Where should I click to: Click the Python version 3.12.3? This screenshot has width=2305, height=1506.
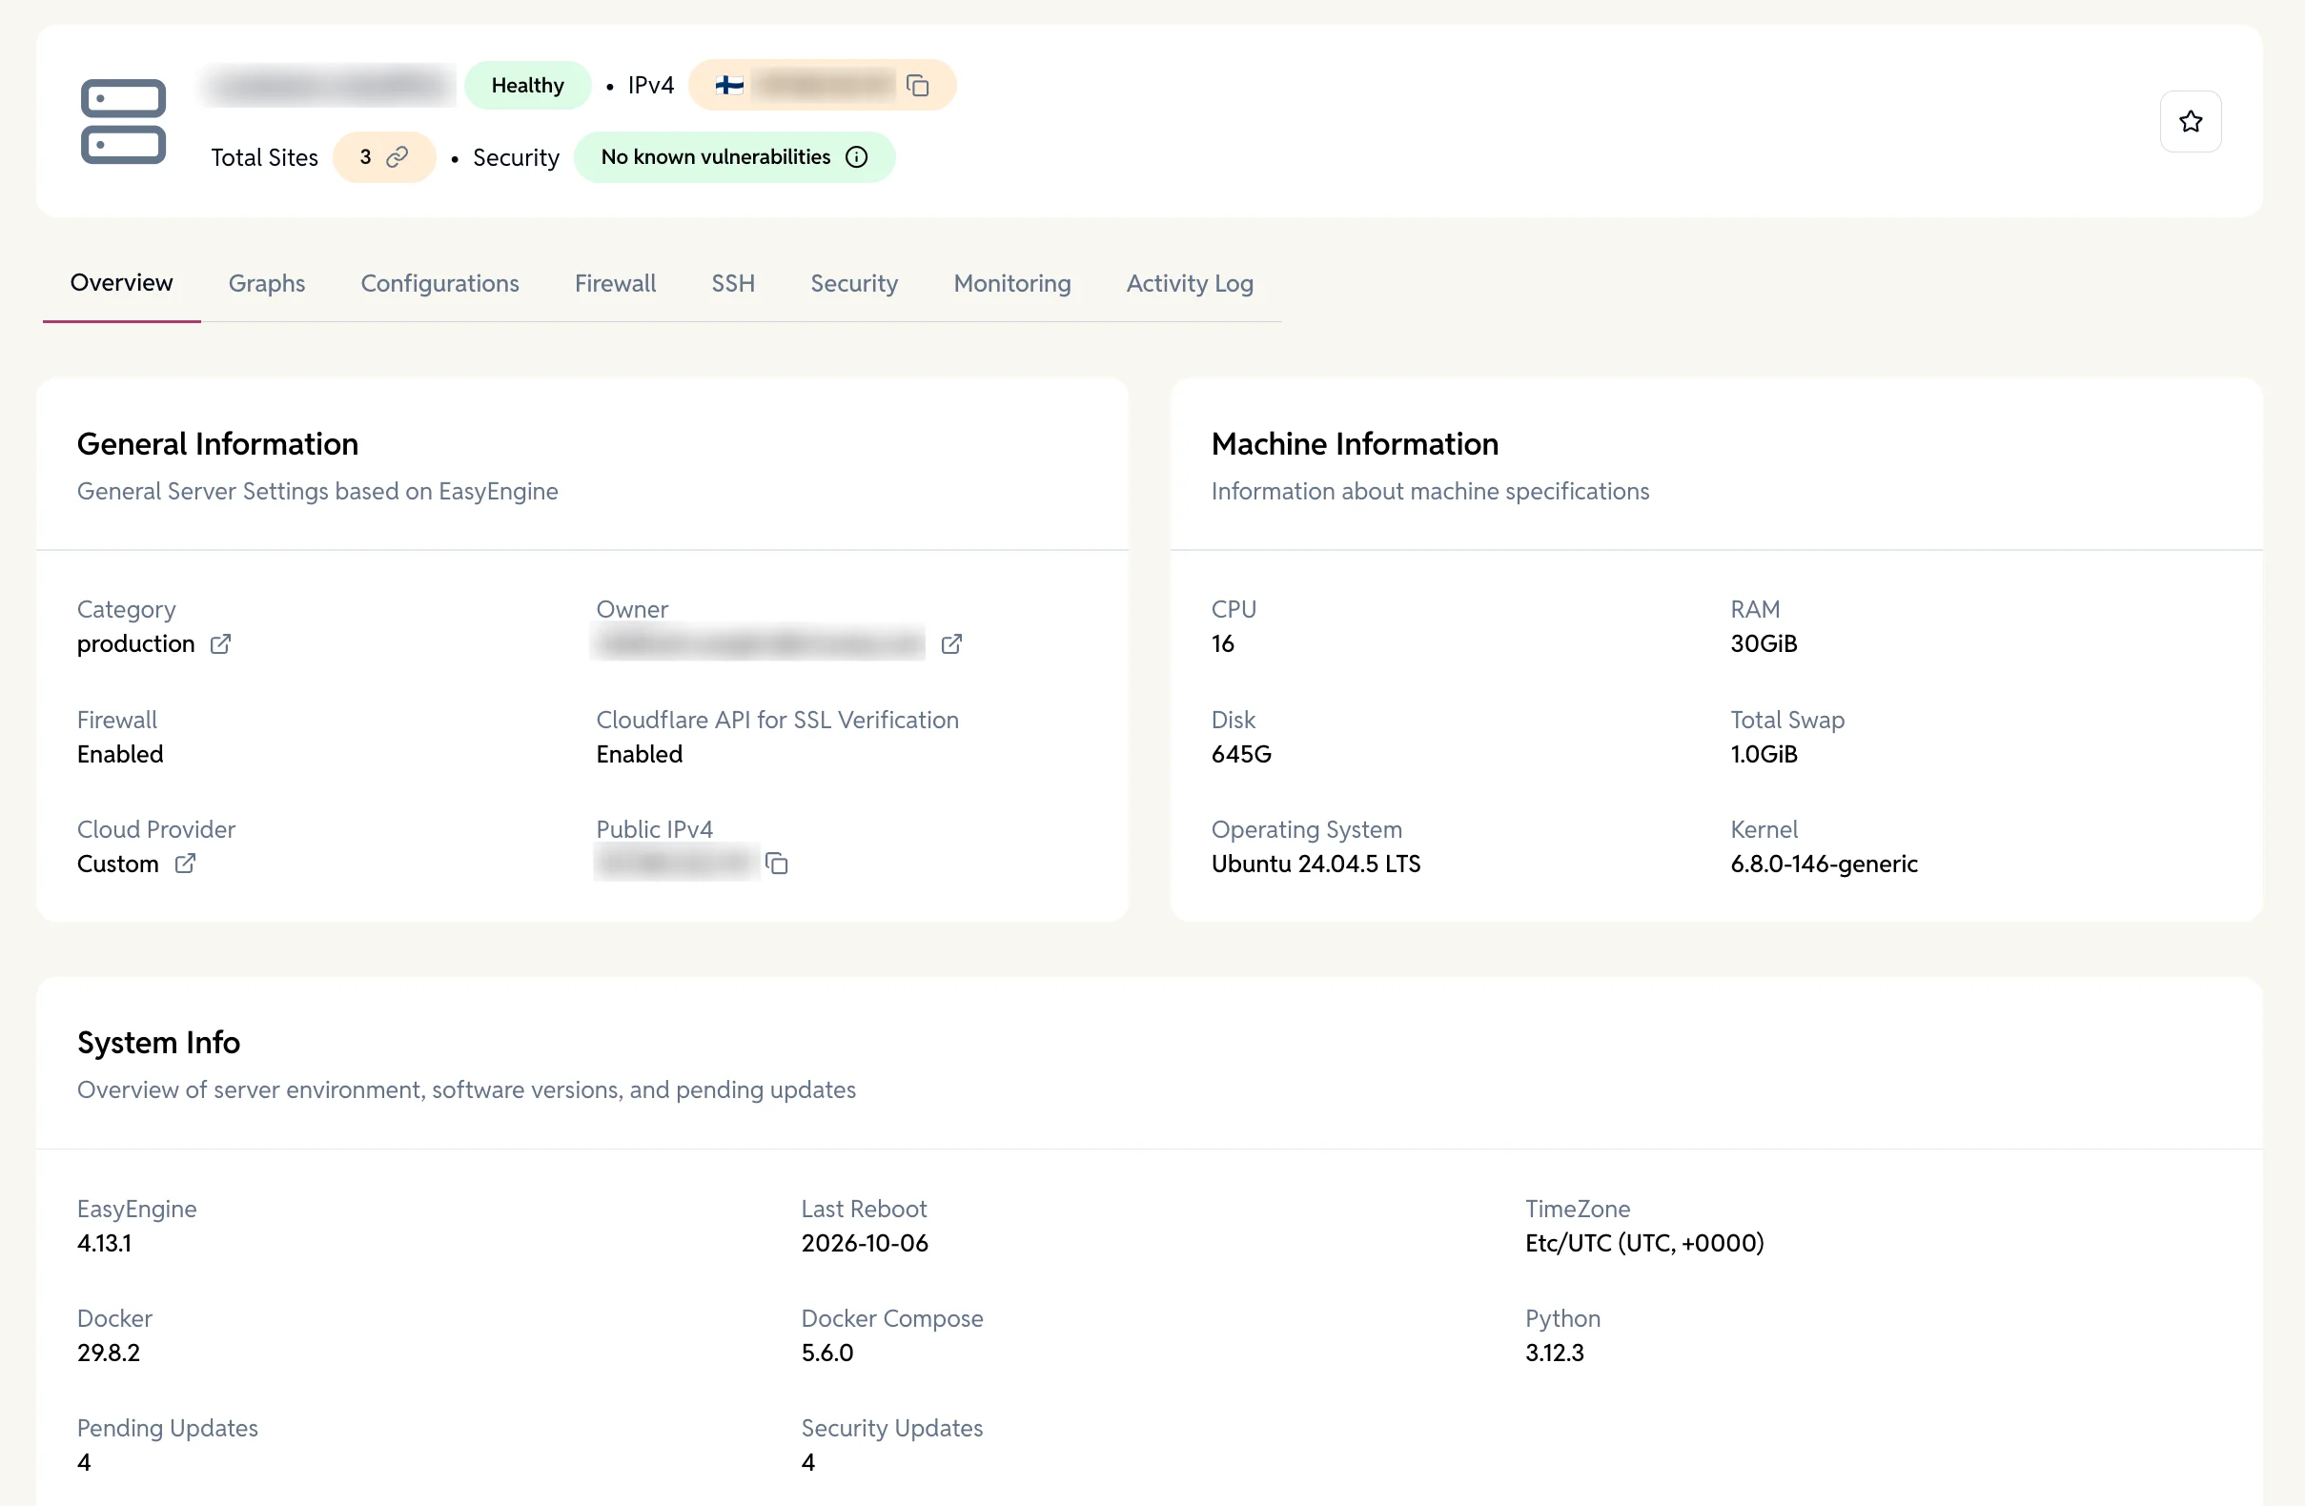click(1554, 1352)
